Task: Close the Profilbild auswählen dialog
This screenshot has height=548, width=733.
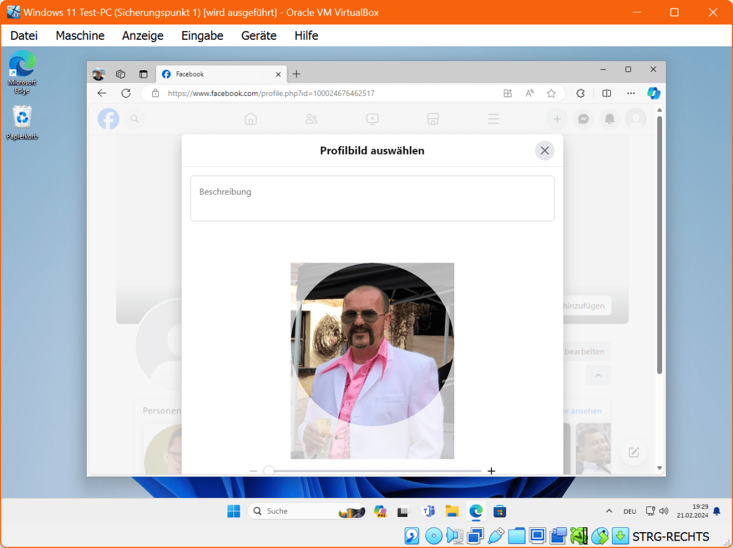Action: click(544, 150)
